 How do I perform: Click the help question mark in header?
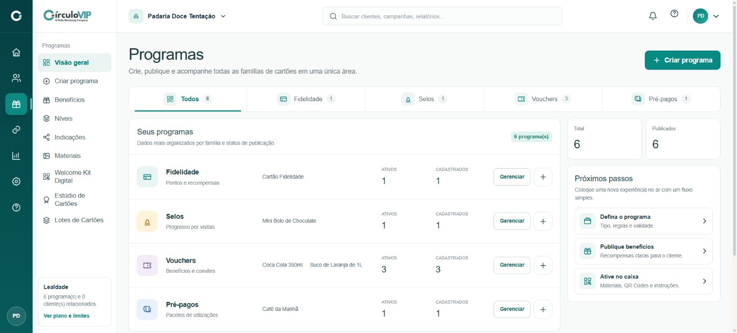point(674,14)
